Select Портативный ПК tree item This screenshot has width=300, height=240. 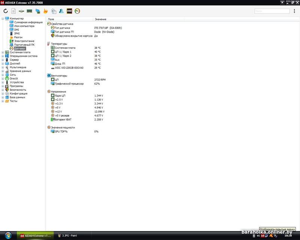pos(24,45)
